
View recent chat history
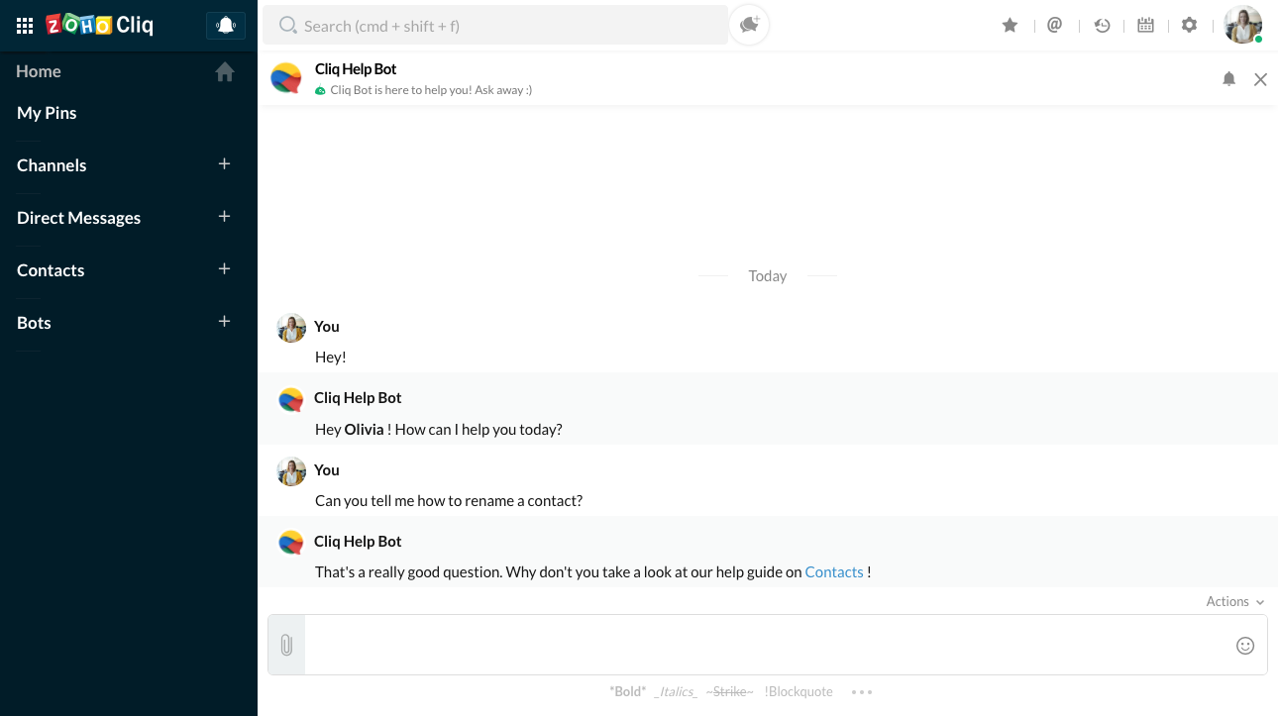click(x=1102, y=25)
